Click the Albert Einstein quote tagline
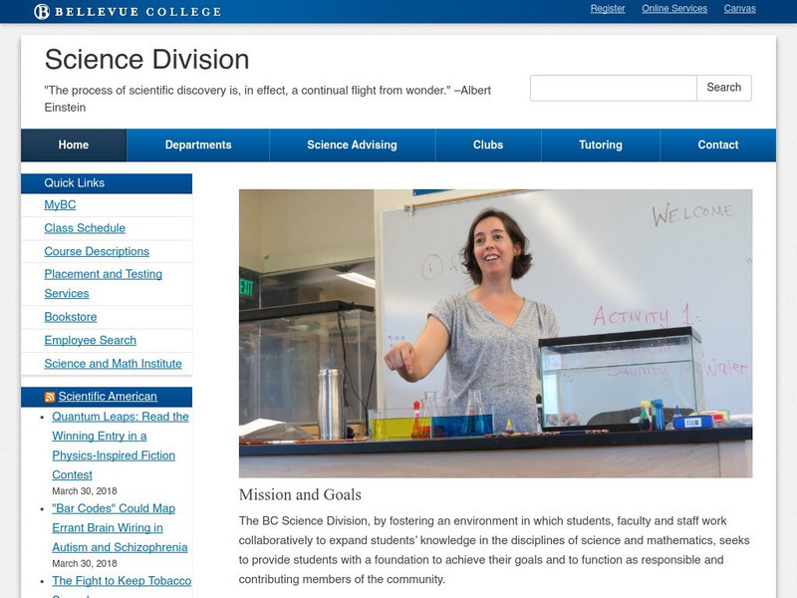 point(267,99)
